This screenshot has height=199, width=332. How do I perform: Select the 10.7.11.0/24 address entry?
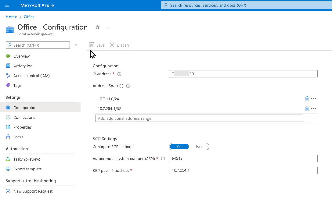tap(108, 99)
